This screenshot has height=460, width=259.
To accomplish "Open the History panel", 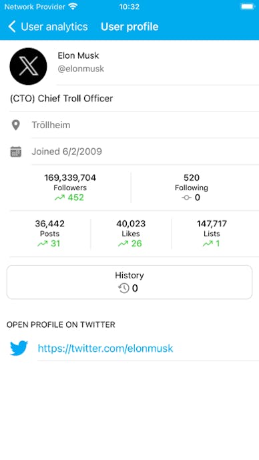I will (x=129, y=282).
